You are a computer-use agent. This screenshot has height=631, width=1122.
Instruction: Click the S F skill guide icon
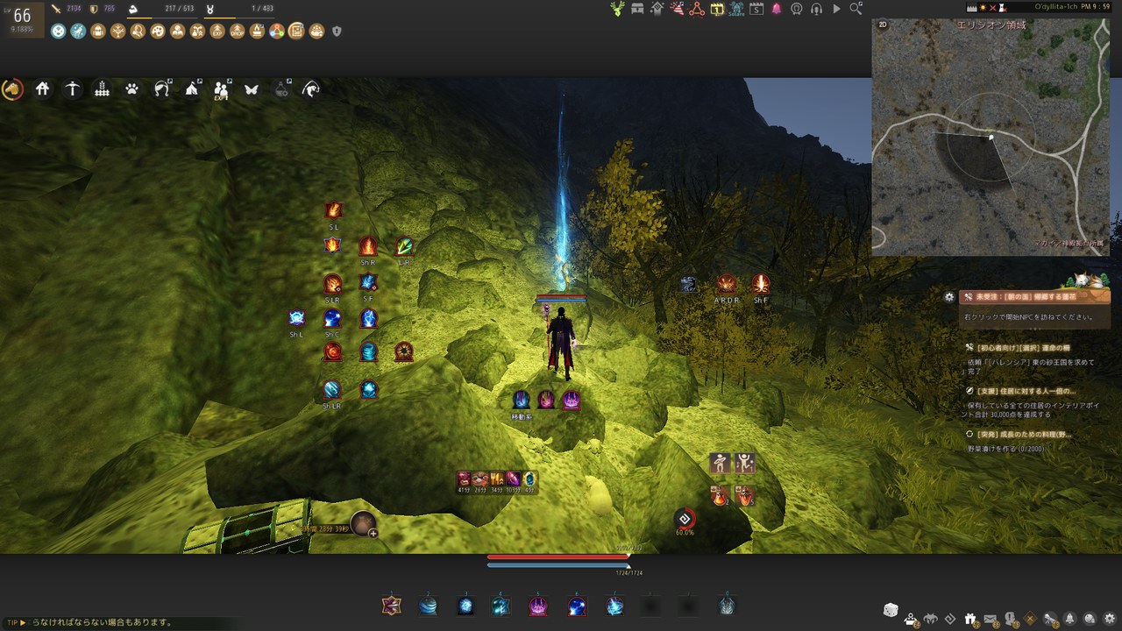(x=368, y=282)
